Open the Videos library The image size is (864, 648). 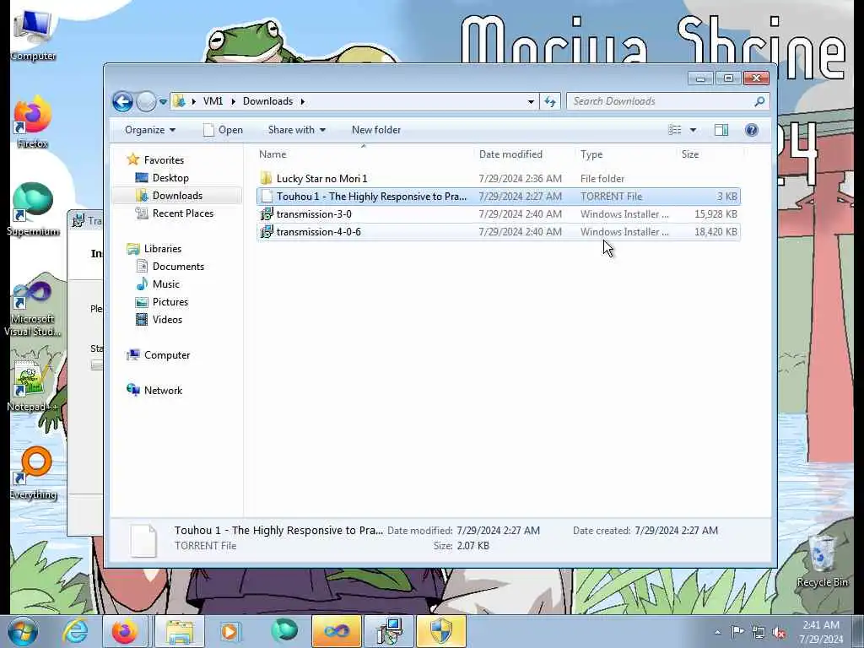(167, 320)
